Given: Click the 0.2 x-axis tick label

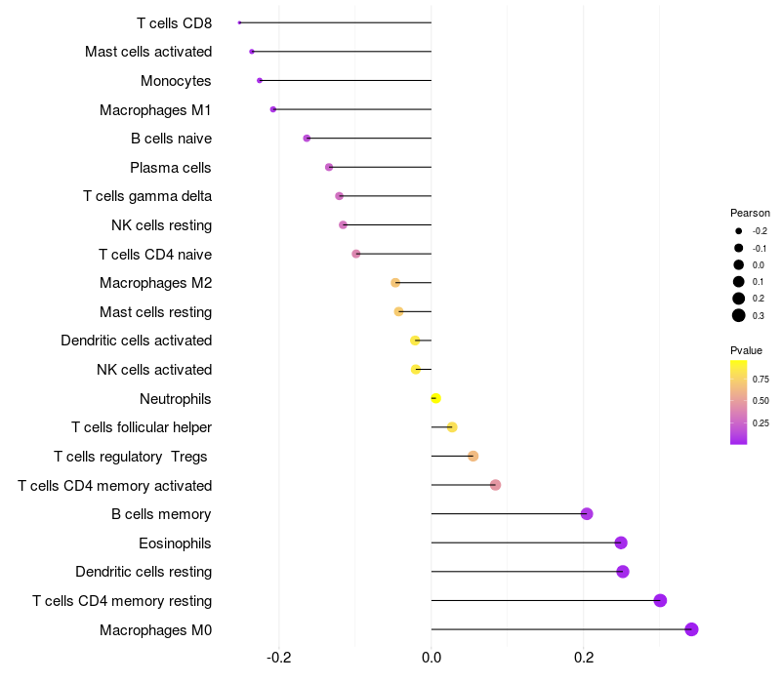Looking at the screenshot, I should [583, 658].
